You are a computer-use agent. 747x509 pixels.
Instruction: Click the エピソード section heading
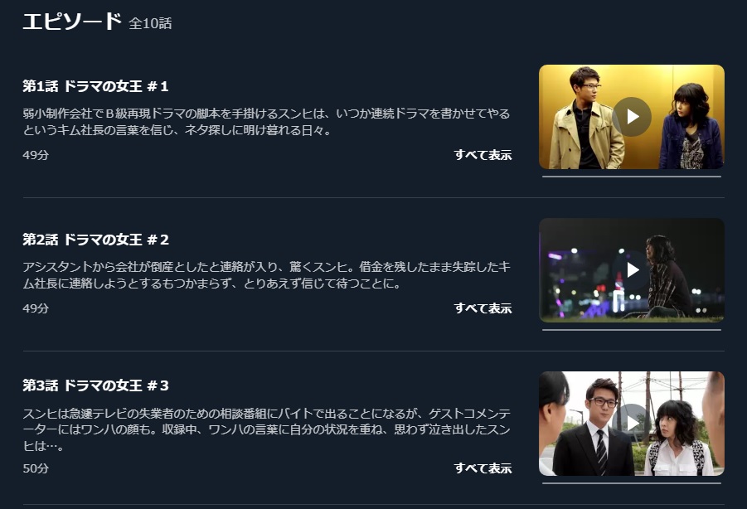(x=72, y=22)
